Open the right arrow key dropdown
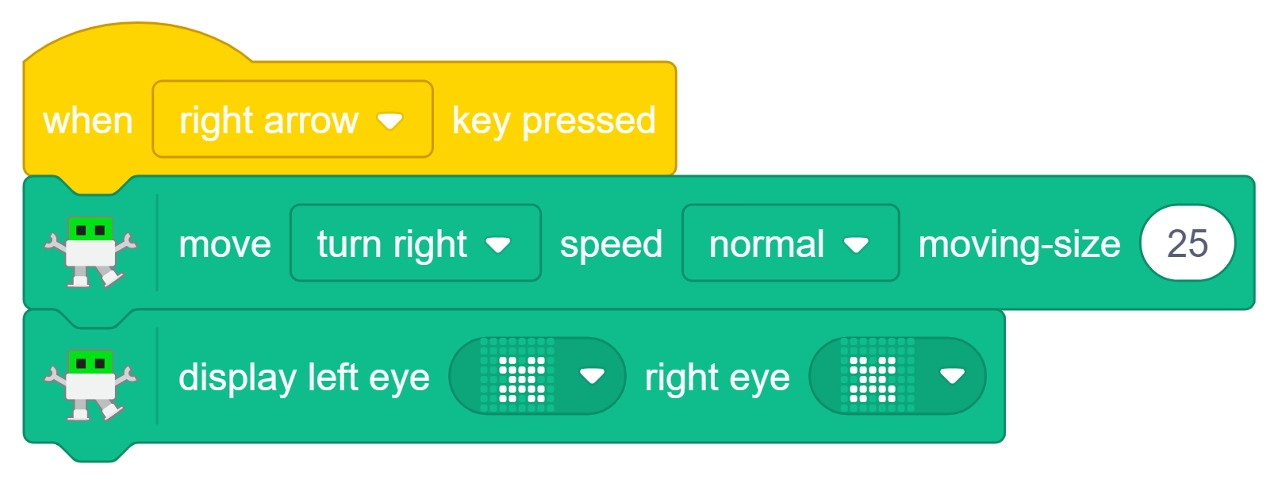Viewport: 1278px width, 487px height. 293,120
